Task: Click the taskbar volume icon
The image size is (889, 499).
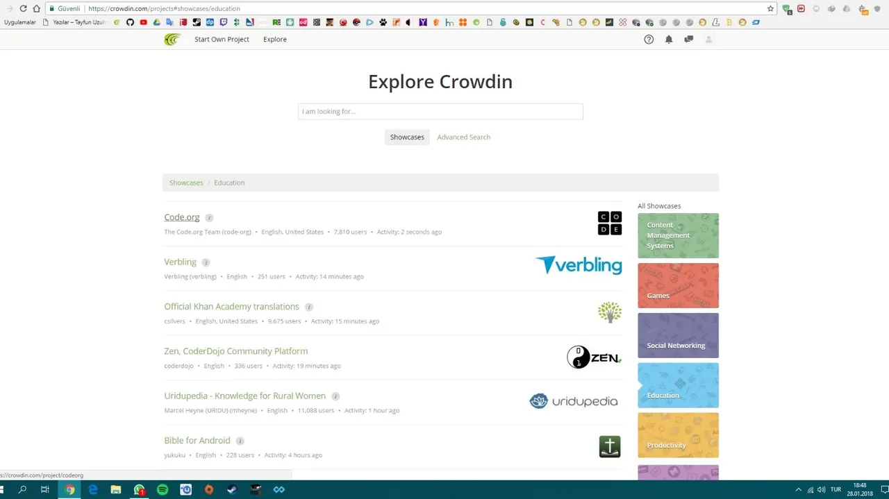Action: (x=822, y=489)
